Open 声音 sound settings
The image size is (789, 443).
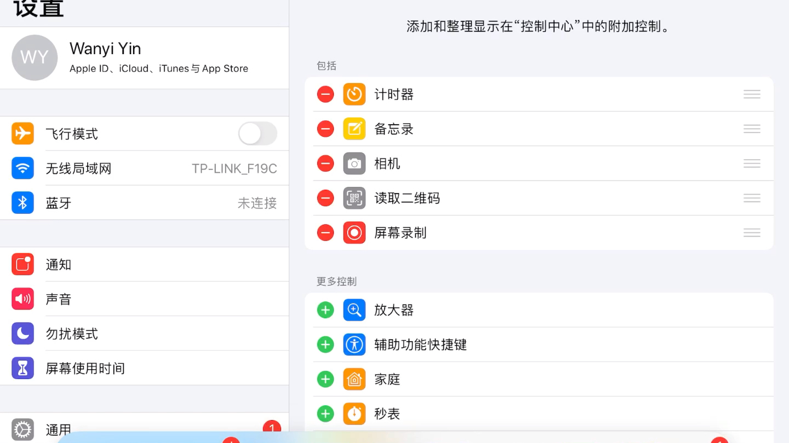(145, 299)
